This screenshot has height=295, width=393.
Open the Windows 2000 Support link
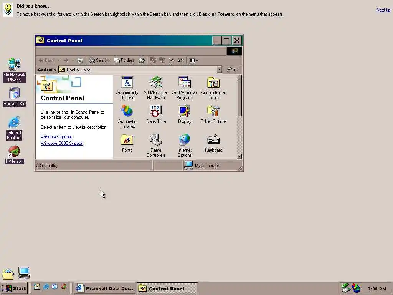[62, 143]
